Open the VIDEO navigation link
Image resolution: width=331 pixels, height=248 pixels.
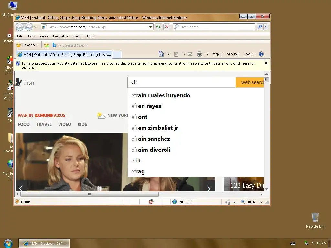click(x=65, y=124)
